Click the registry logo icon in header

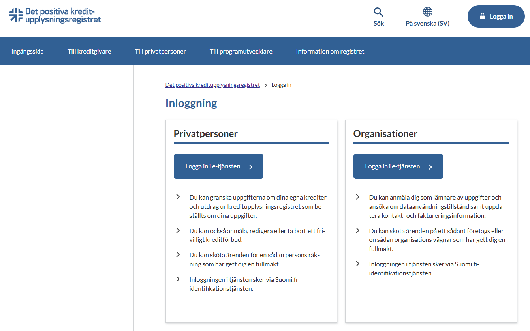click(16, 15)
